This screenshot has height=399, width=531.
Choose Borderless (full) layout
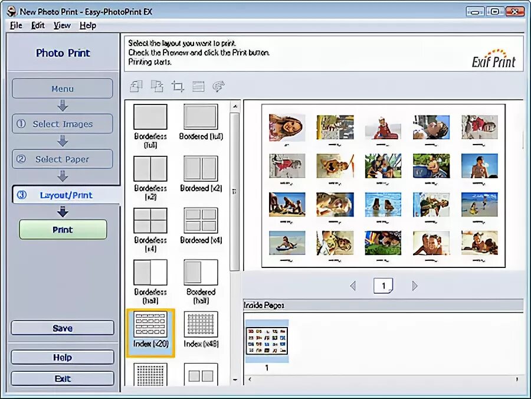click(150, 126)
